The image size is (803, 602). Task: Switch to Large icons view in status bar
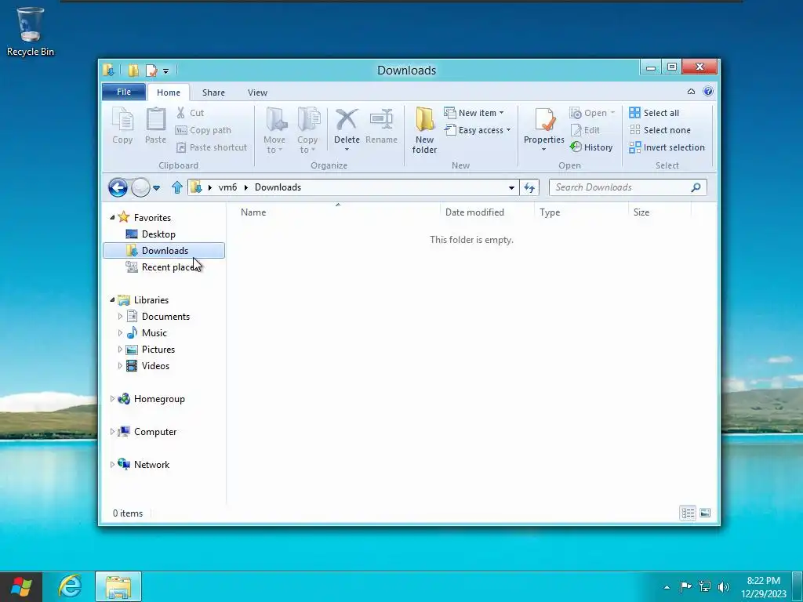coord(705,513)
